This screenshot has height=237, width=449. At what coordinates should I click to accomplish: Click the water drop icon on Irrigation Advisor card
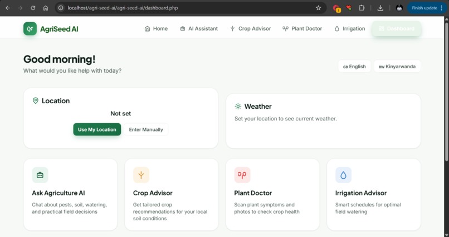point(343,175)
